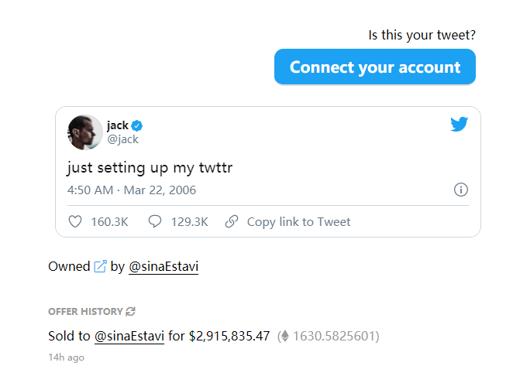Click Copy link to Tweet
Image resolution: width=506 pixels, height=366 pixels.
click(x=298, y=222)
